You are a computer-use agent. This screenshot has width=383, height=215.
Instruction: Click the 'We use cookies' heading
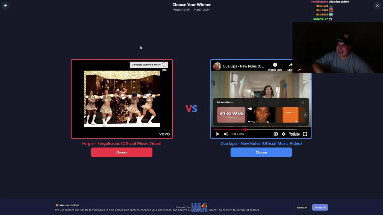69,205
